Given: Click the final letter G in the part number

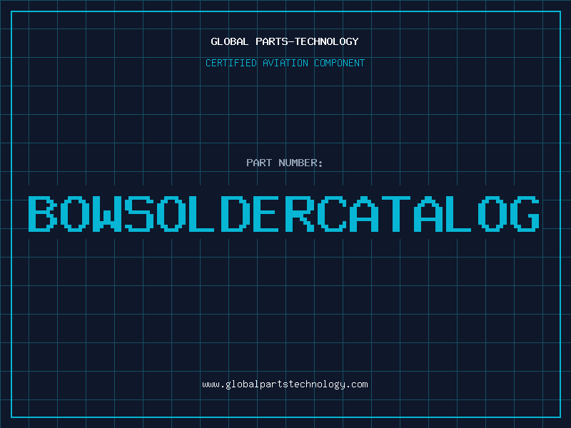Looking at the screenshot, I should click(525, 214).
